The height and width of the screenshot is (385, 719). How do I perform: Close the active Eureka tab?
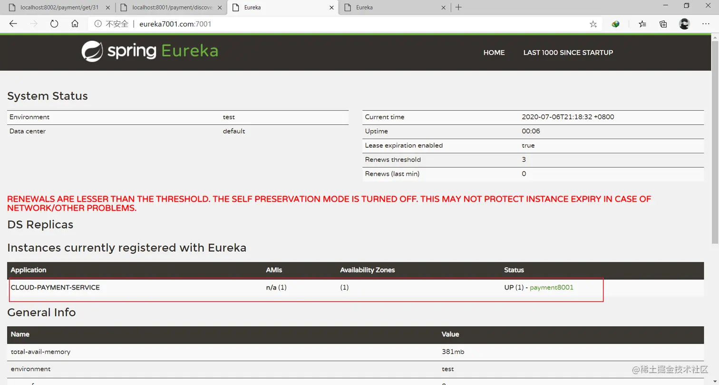tap(331, 8)
